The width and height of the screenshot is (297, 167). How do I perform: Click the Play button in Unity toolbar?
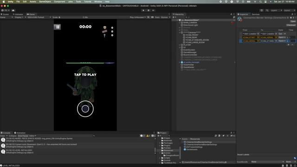pos(143,10)
